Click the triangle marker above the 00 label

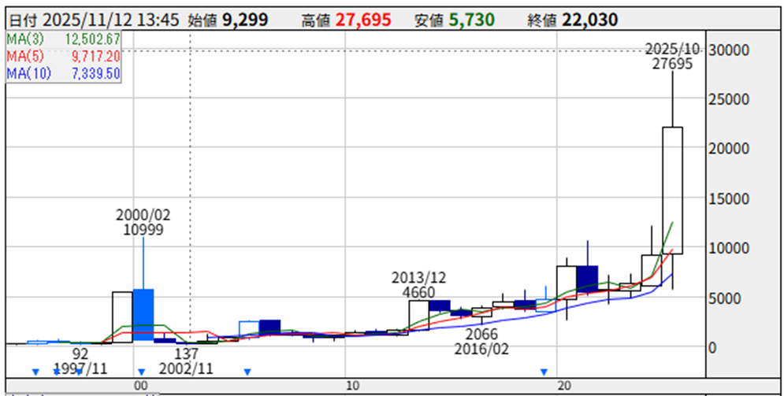pyautogui.click(x=141, y=371)
